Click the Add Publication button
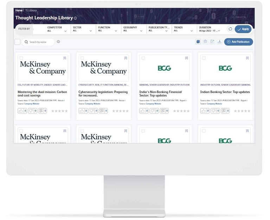The image size is (270, 220). (x=238, y=42)
